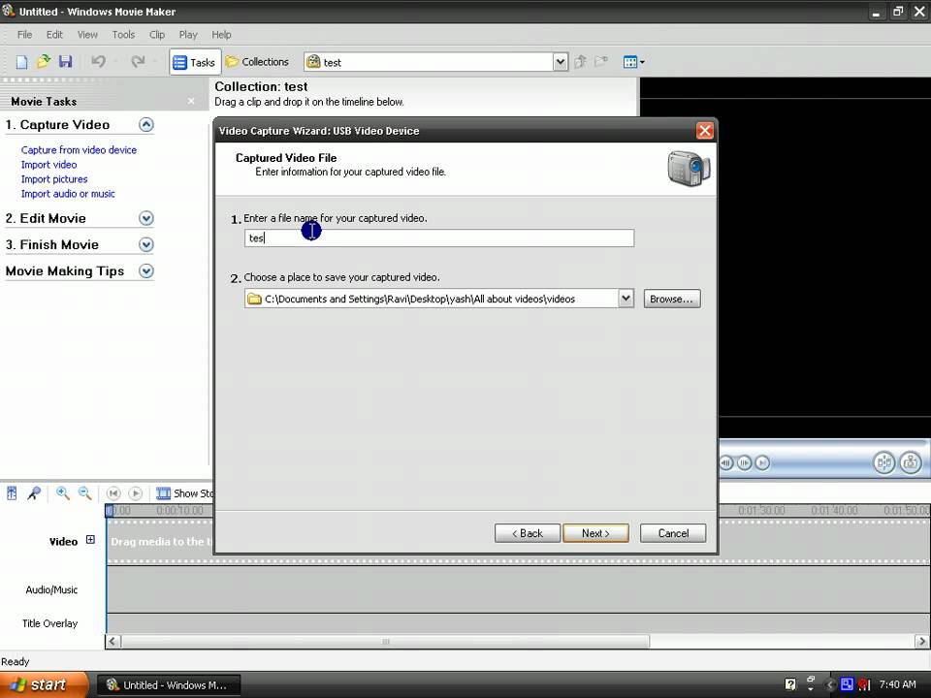Open the test collection dropdown

click(560, 62)
